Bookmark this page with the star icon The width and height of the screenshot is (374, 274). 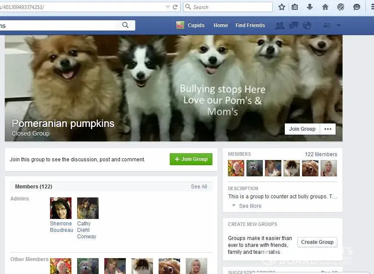282,7
